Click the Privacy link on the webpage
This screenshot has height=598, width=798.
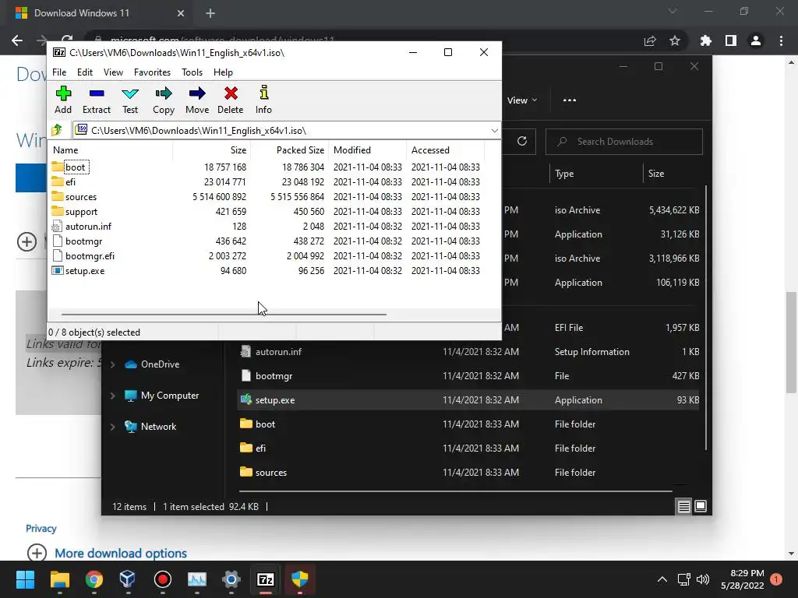pos(41,529)
